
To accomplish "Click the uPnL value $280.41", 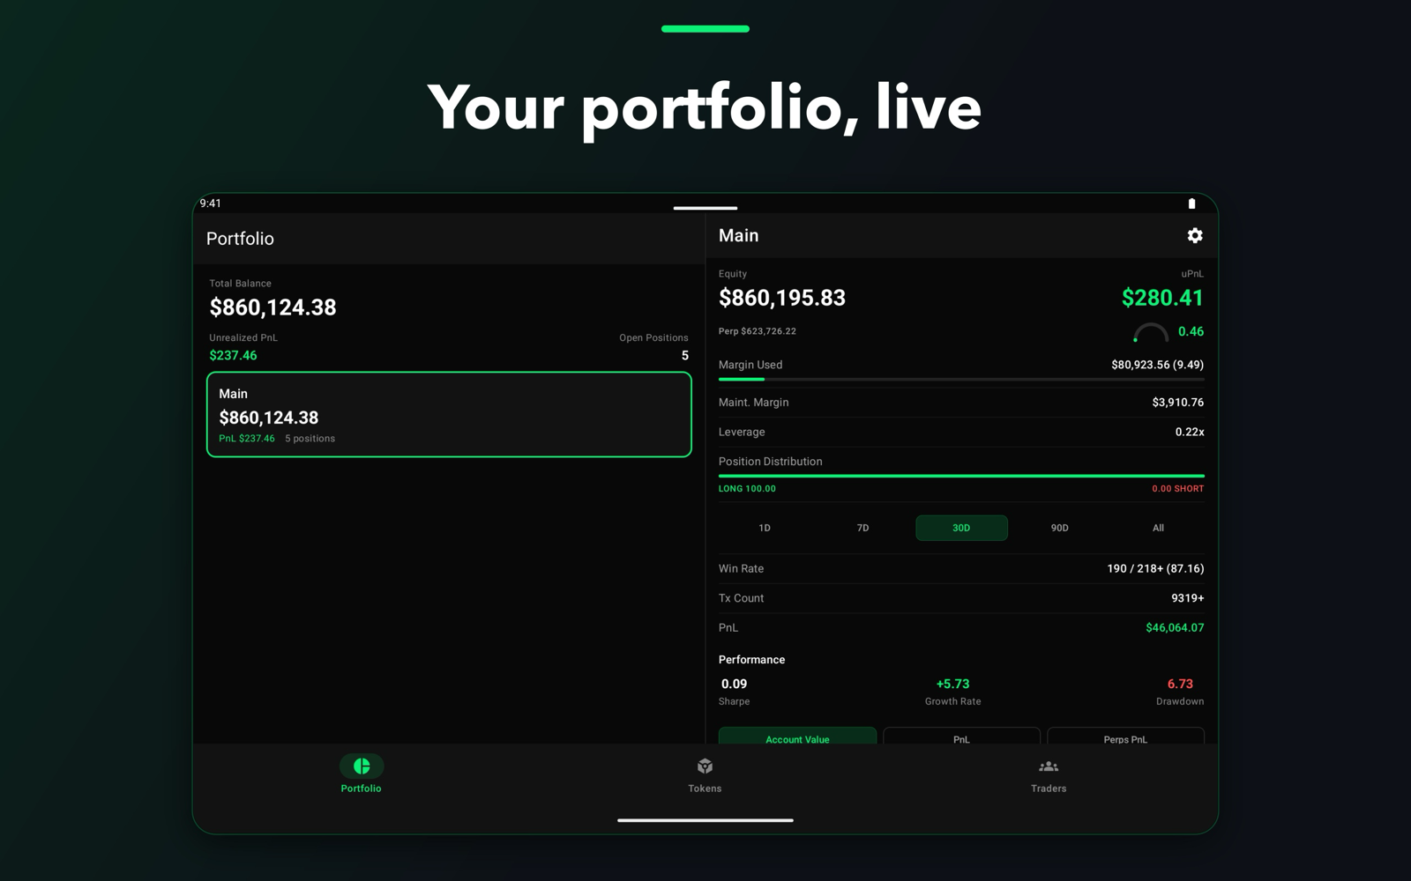I will click(1162, 298).
